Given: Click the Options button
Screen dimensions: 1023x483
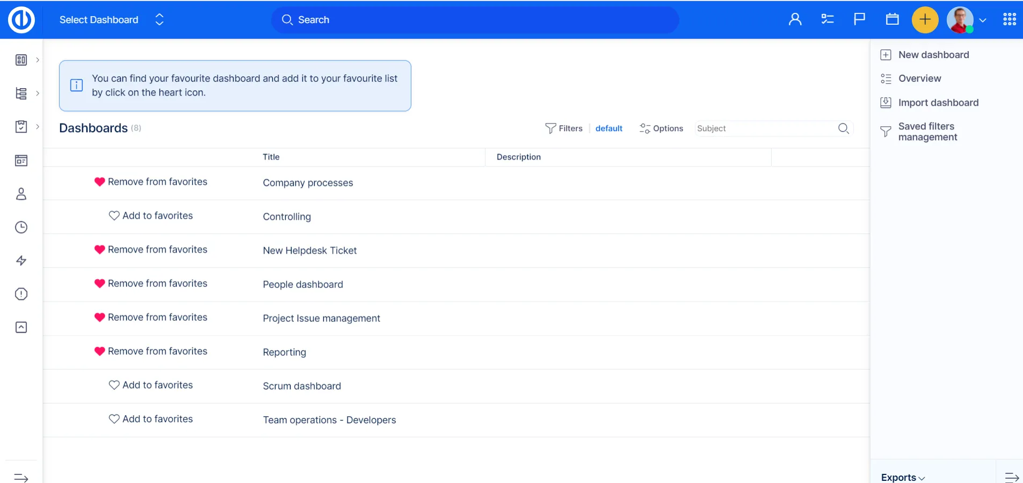Looking at the screenshot, I should 662,128.
